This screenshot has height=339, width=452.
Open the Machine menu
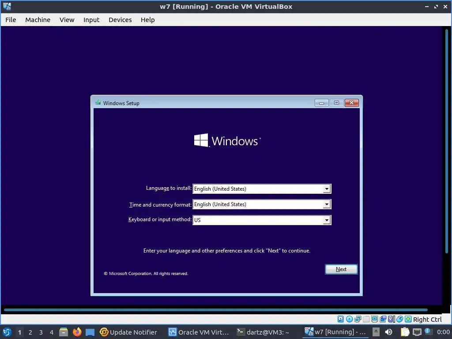click(38, 19)
